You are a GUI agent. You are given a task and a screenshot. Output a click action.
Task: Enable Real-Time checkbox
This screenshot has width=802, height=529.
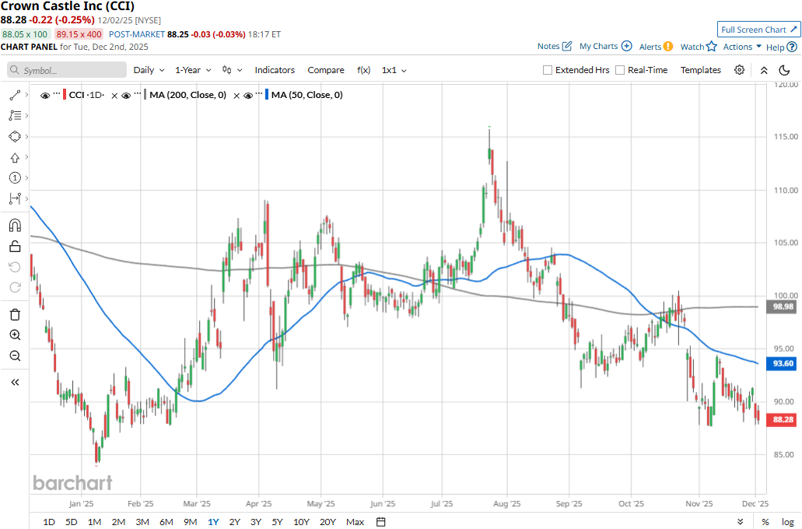pyautogui.click(x=620, y=70)
